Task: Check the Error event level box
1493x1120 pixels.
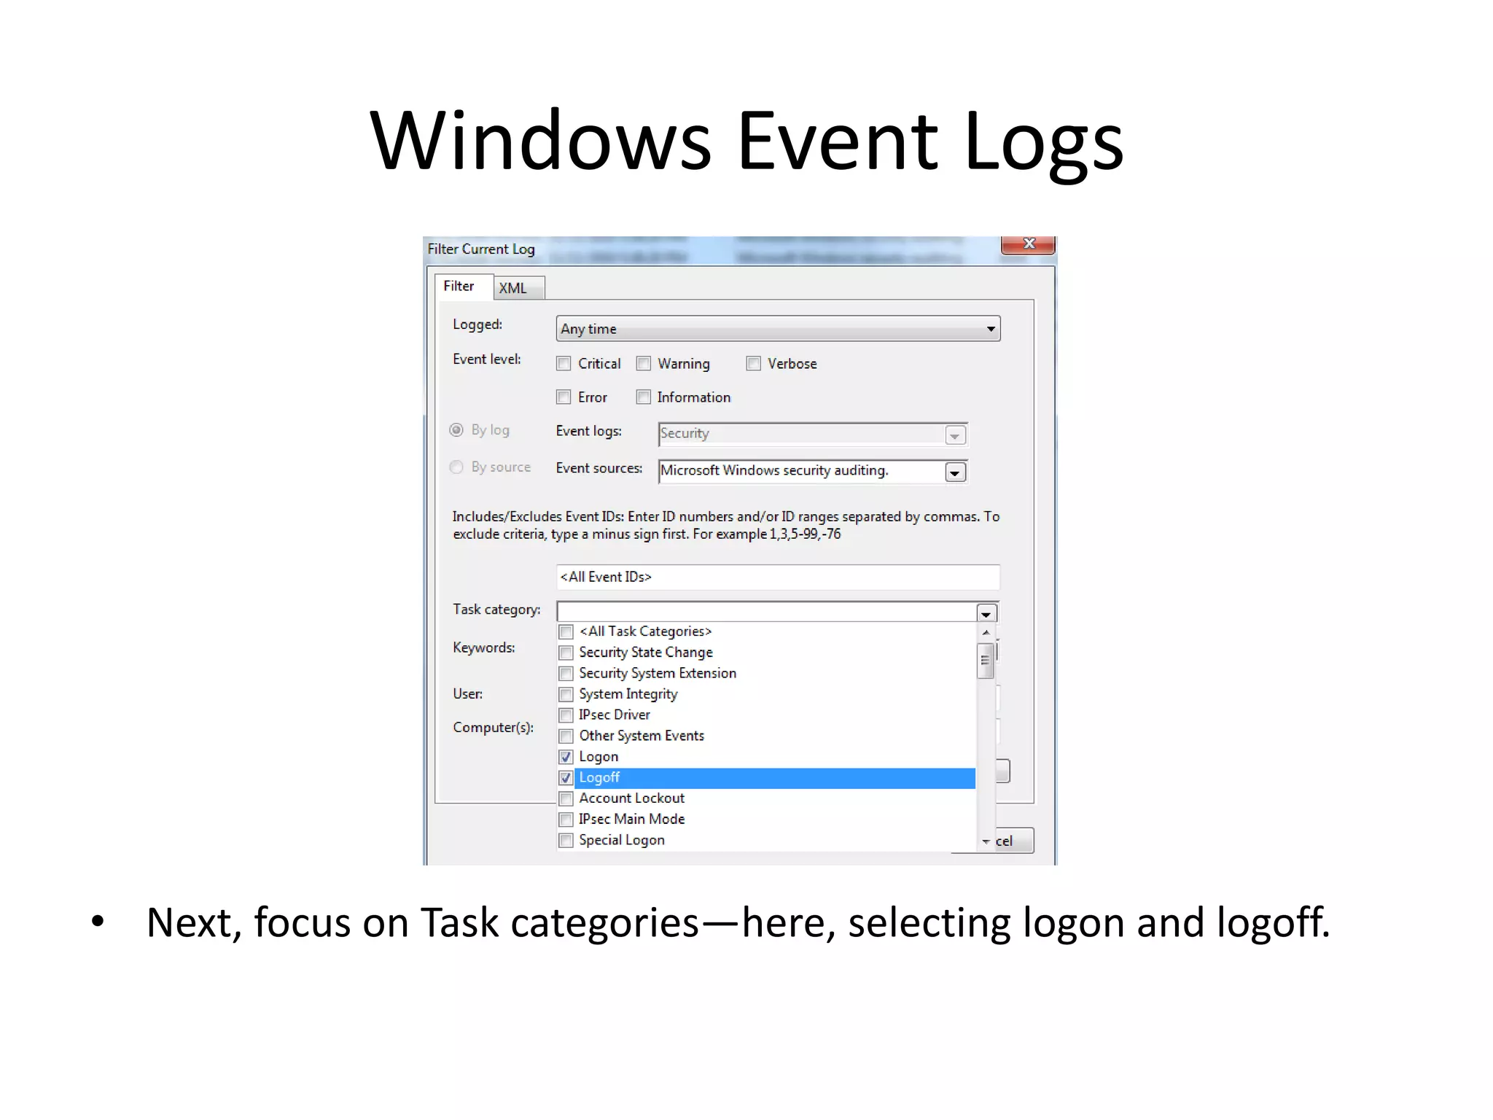Action: pos(564,397)
